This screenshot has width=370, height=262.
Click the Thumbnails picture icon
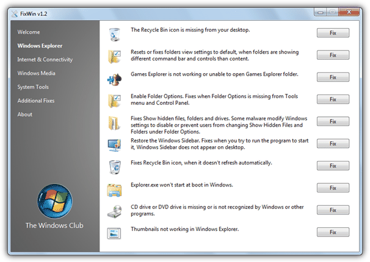coord(114,233)
